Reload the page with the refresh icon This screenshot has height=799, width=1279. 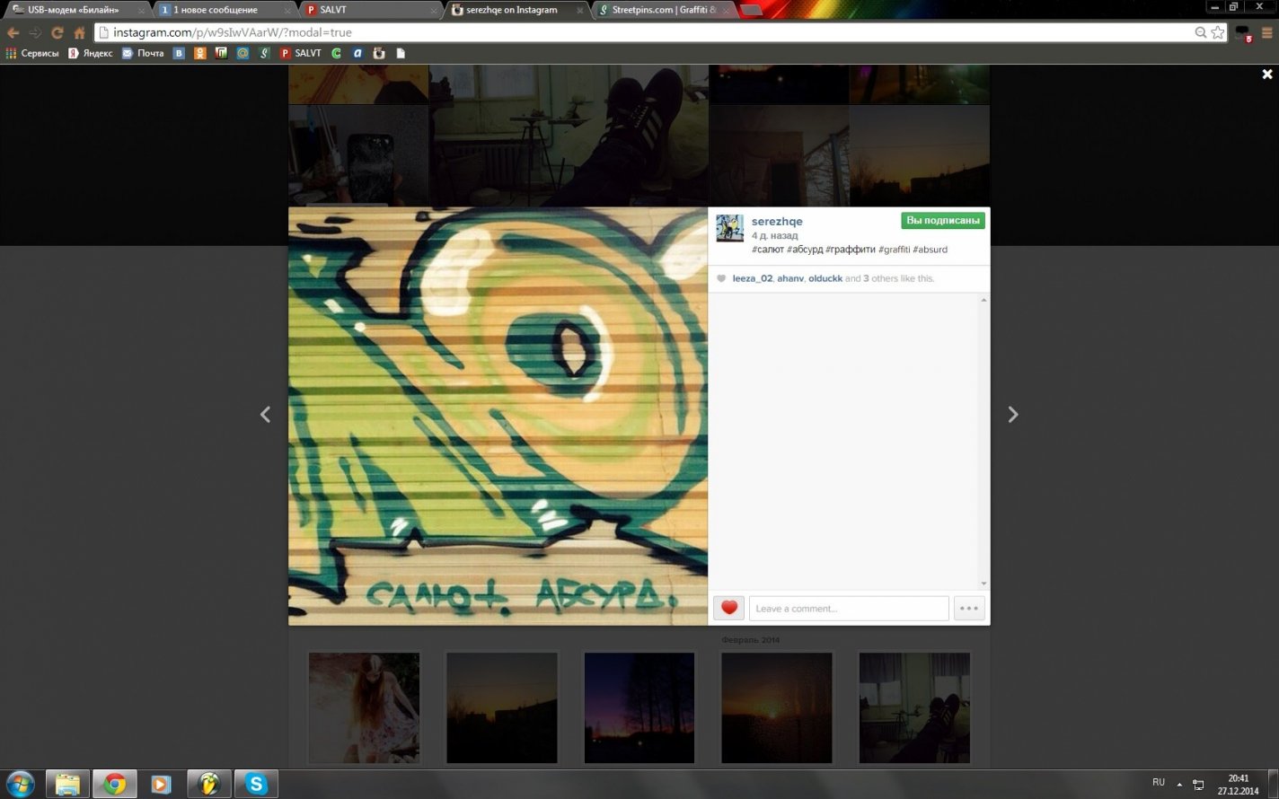[x=57, y=32]
